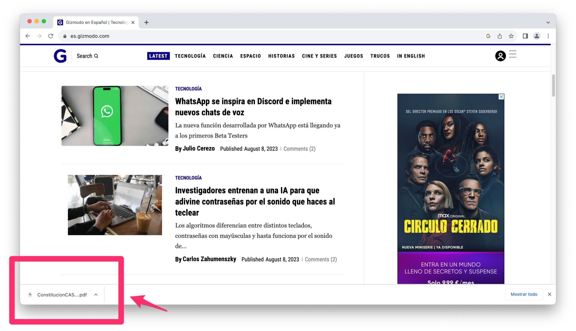This screenshot has width=576, height=331.
Task: Open the user account icon on Gizmodo
Action: pos(500,56)
